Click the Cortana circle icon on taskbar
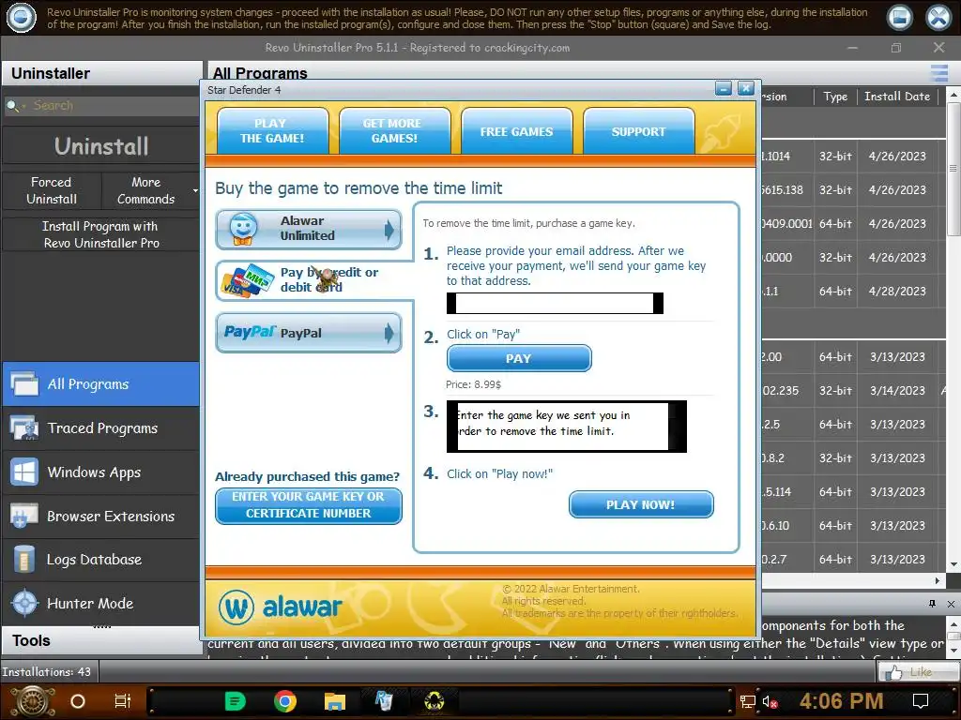This screenshot has width=961, height=720. click(78, 701)
